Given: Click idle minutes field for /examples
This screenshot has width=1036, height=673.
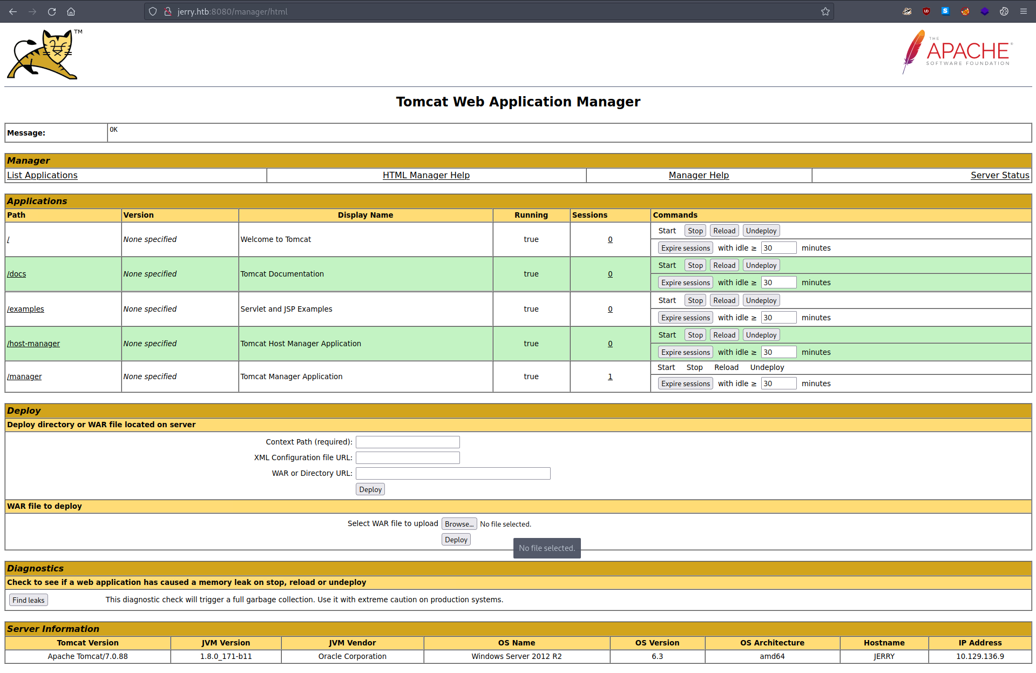Looking at the screenshot, I should (x=778, y=318).
